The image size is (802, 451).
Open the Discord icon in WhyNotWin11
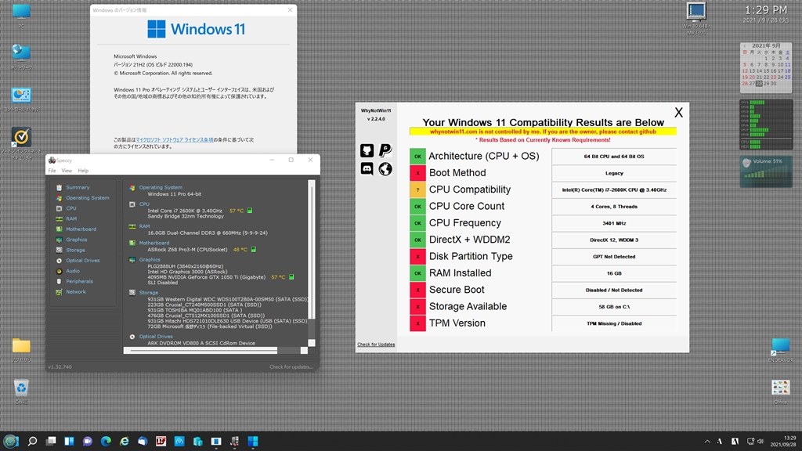coord(367,169)
